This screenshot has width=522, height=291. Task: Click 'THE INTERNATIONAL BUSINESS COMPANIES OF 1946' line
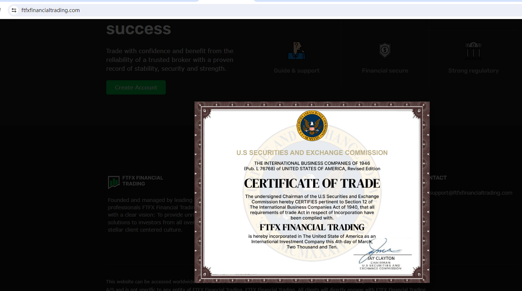click(x=312, y=163)
